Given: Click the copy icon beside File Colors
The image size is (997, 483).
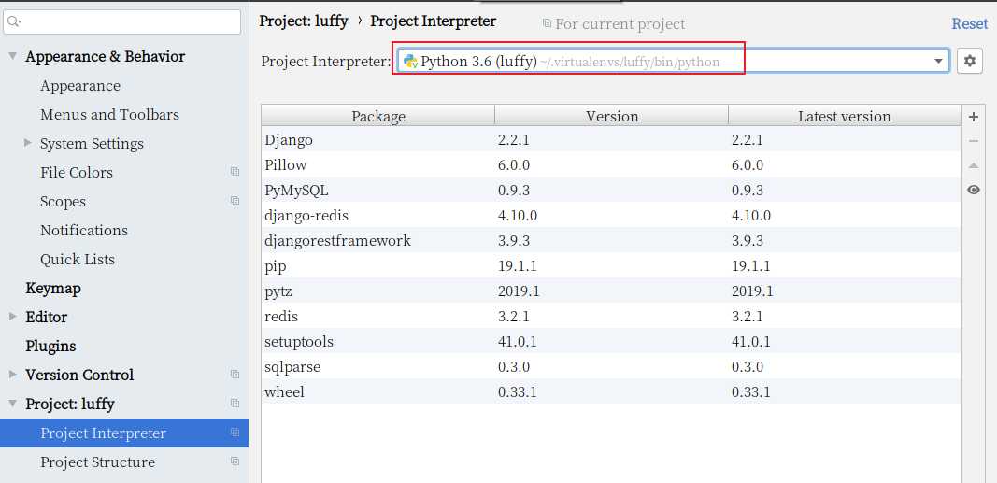Looking at the screenshot, I should click(x=235, y=172).
